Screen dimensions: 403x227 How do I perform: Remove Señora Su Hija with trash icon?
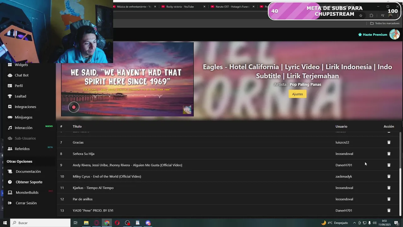(389, 154)
